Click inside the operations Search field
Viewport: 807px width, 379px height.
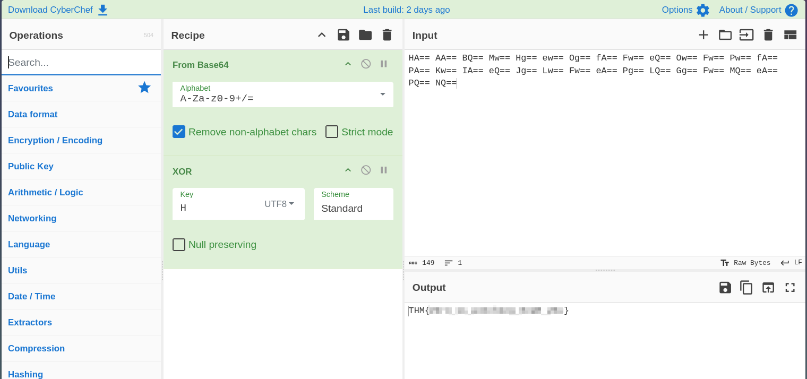[x=81, y=63]
